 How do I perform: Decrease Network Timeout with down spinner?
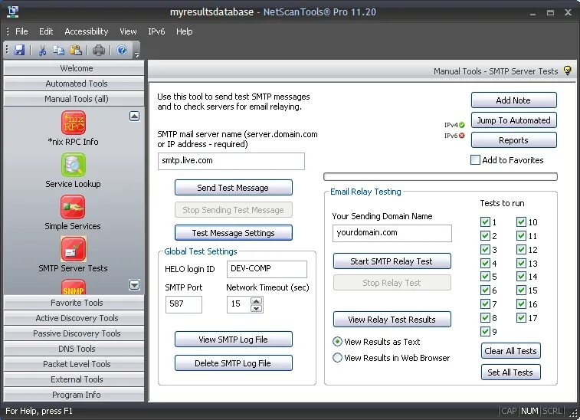257,308
